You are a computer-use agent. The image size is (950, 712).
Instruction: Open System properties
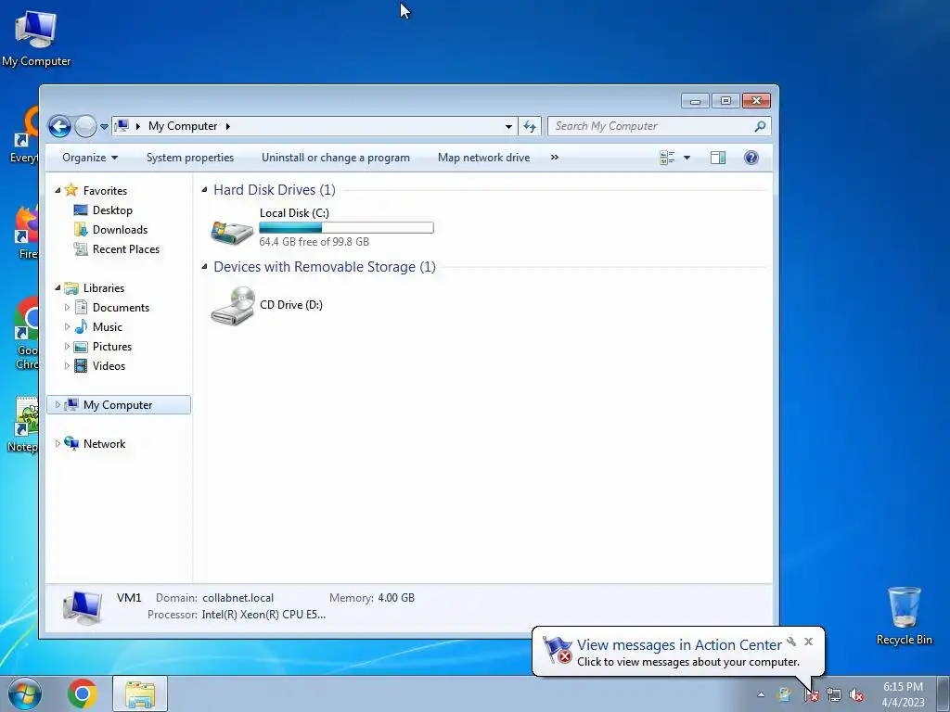[x=189, y=158]
